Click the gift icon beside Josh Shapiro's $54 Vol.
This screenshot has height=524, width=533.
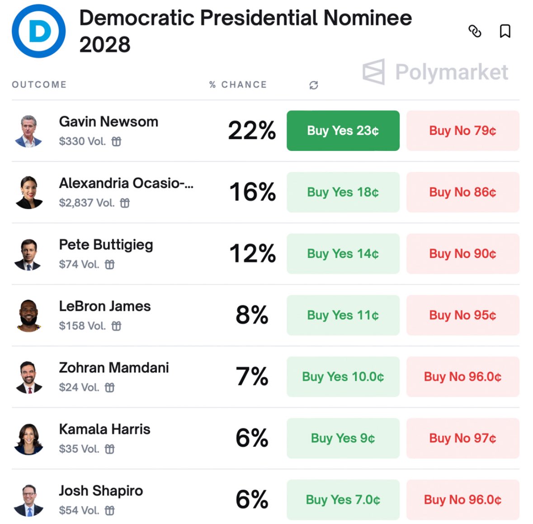point(109,510)
